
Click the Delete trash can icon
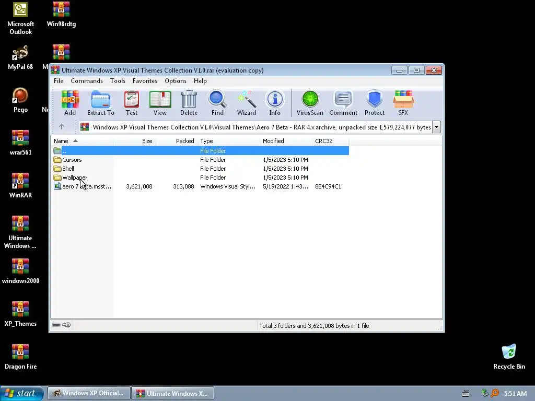(189, 103)
